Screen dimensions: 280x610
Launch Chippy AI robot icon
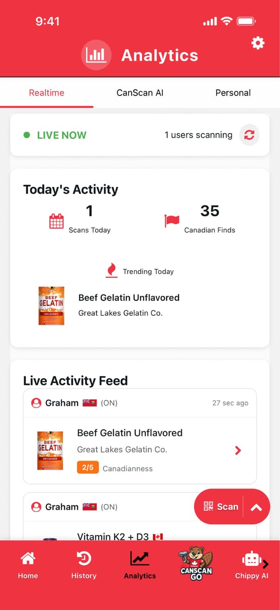(250, 559)
